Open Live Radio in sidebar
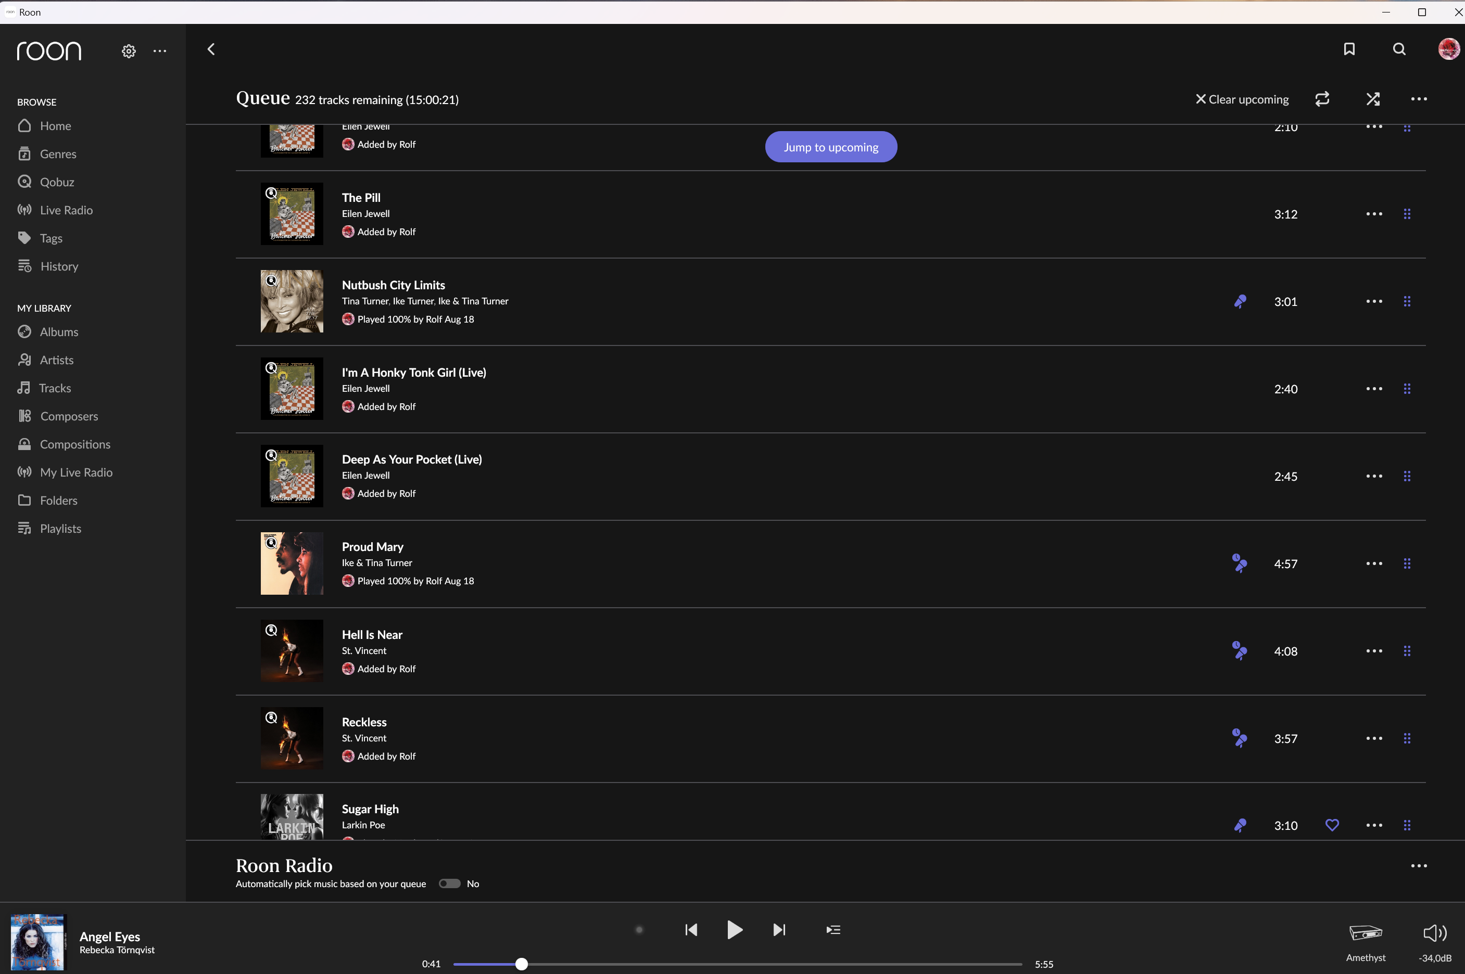This screenshot has width=1465, height=974. (55, 210)
